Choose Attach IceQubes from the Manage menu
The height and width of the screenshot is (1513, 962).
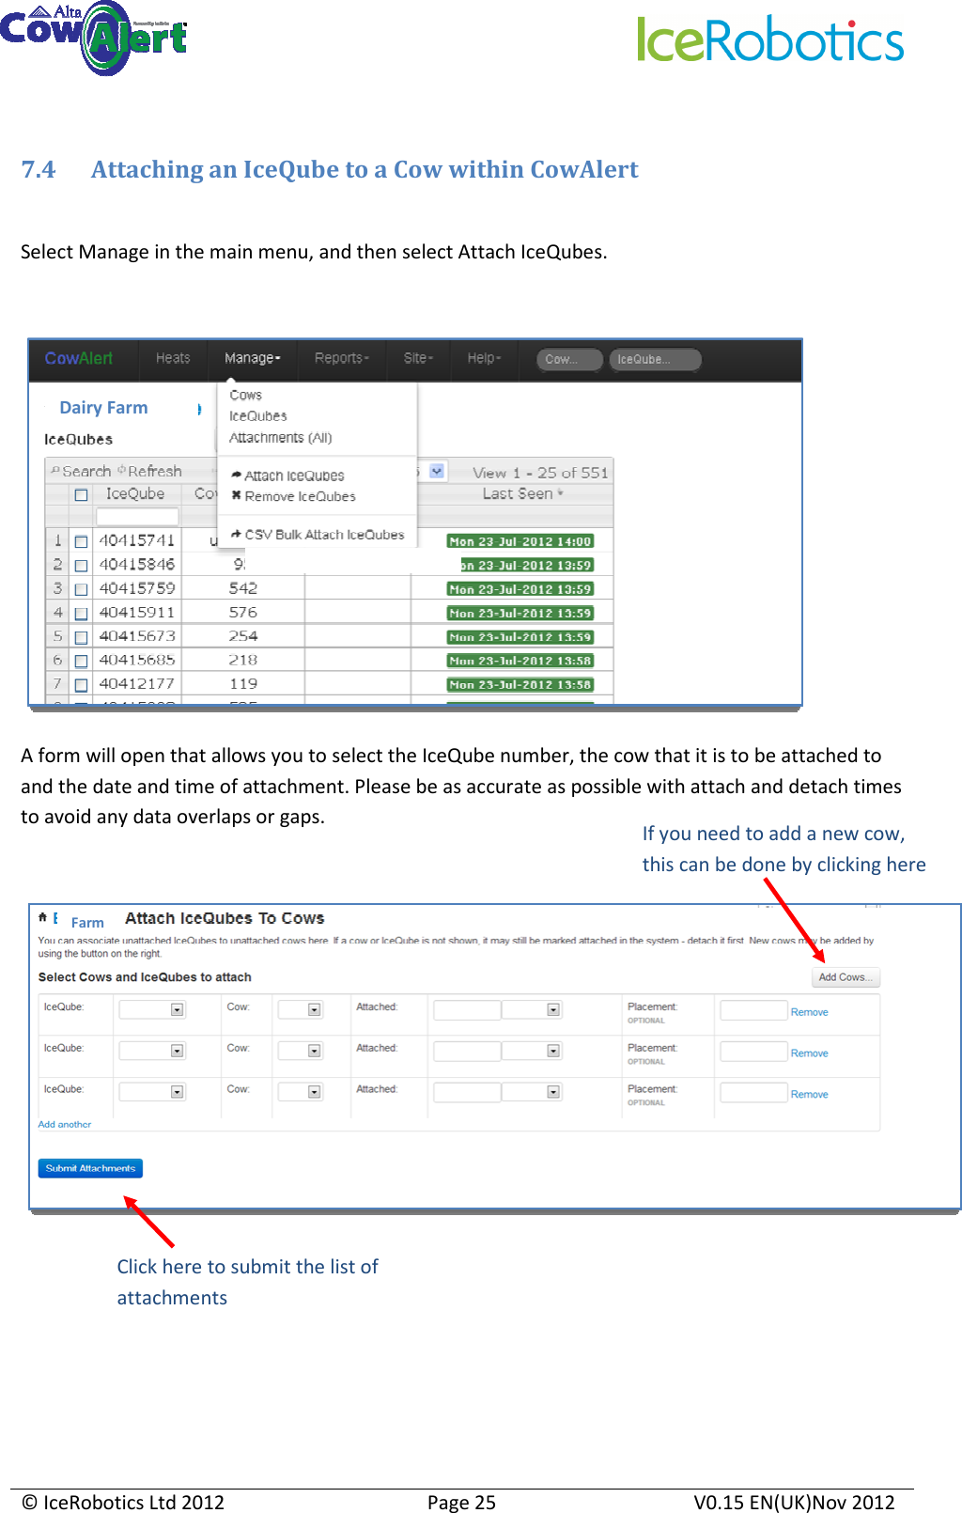click(294, 476)
